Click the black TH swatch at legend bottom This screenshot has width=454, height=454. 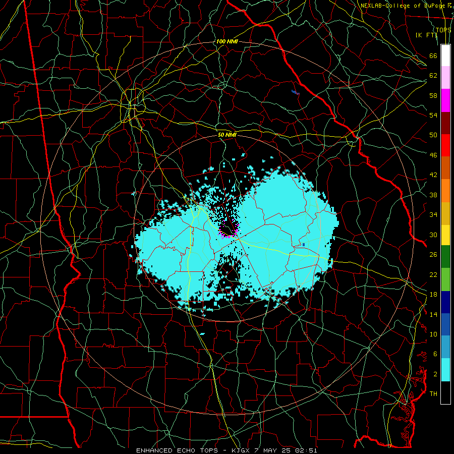coord(445,392)
